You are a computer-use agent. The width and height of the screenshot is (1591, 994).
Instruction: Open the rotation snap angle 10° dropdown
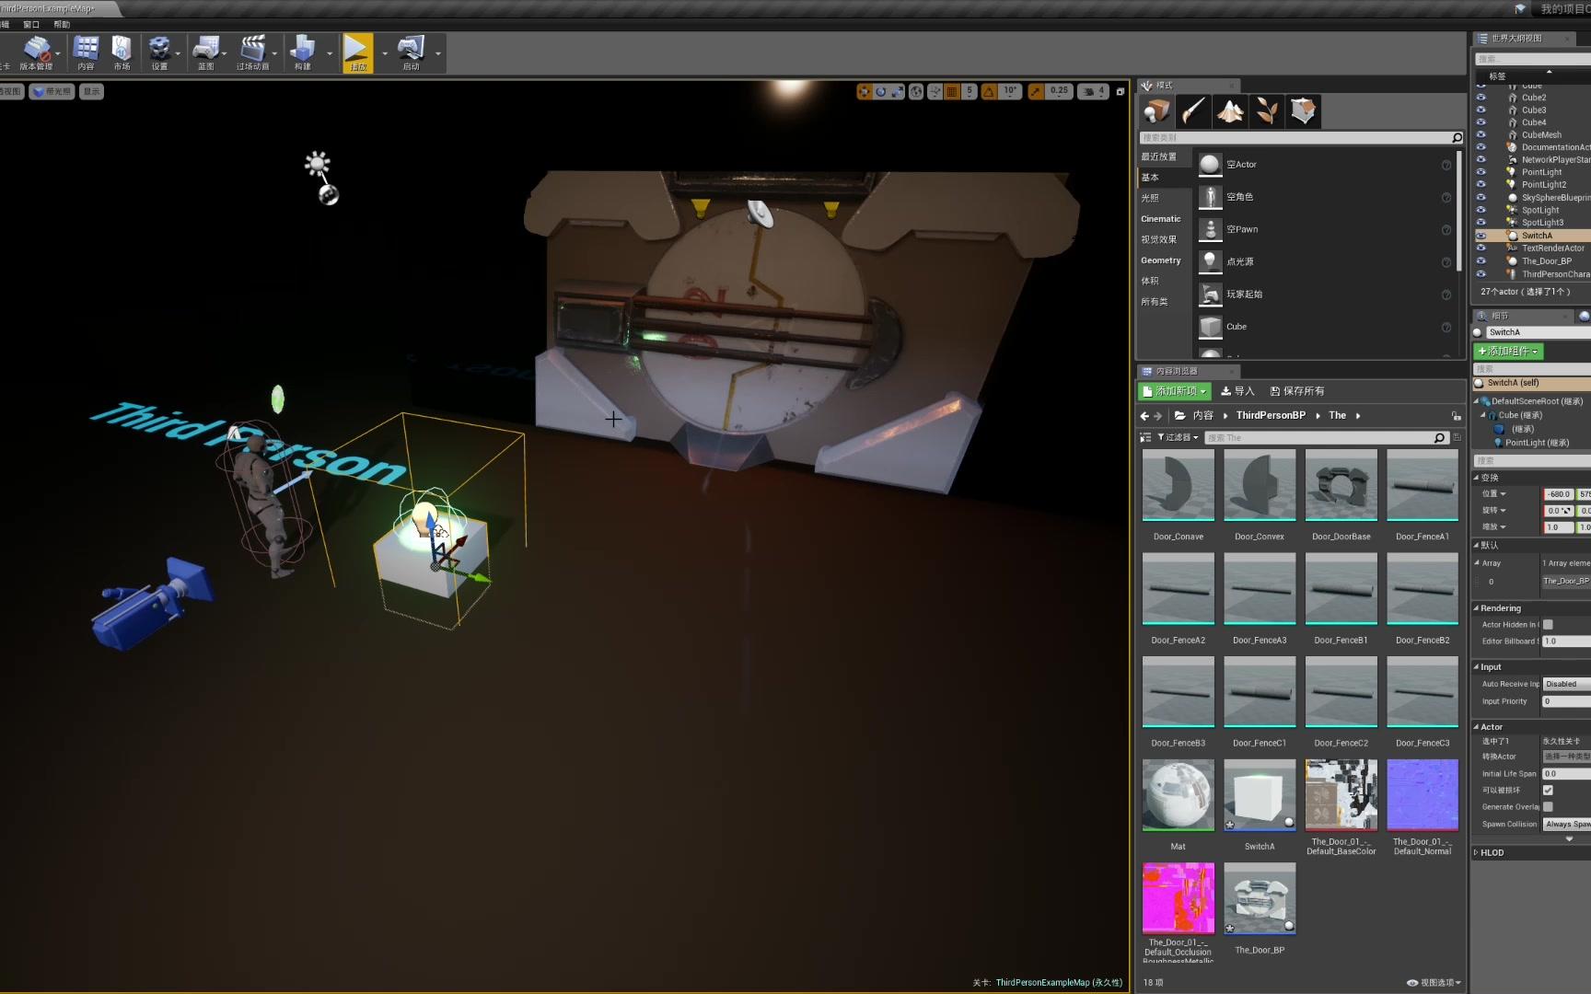1010,91
